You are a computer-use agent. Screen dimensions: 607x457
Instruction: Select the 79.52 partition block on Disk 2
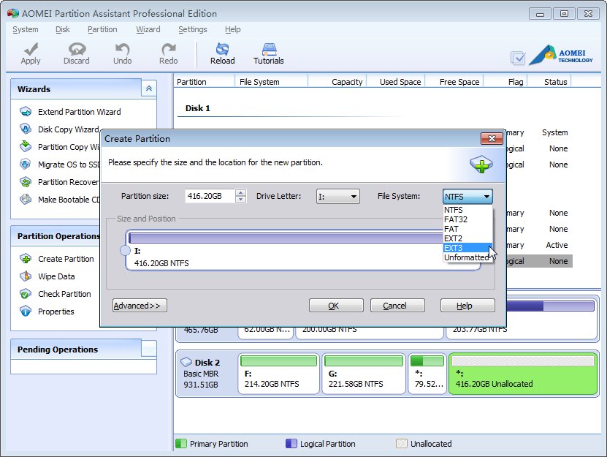coord(427,373)
